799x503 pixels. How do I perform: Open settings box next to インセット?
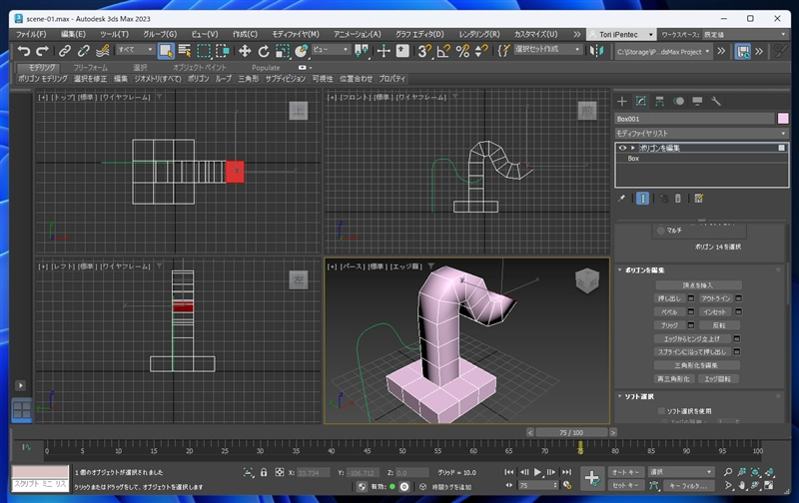738,311
